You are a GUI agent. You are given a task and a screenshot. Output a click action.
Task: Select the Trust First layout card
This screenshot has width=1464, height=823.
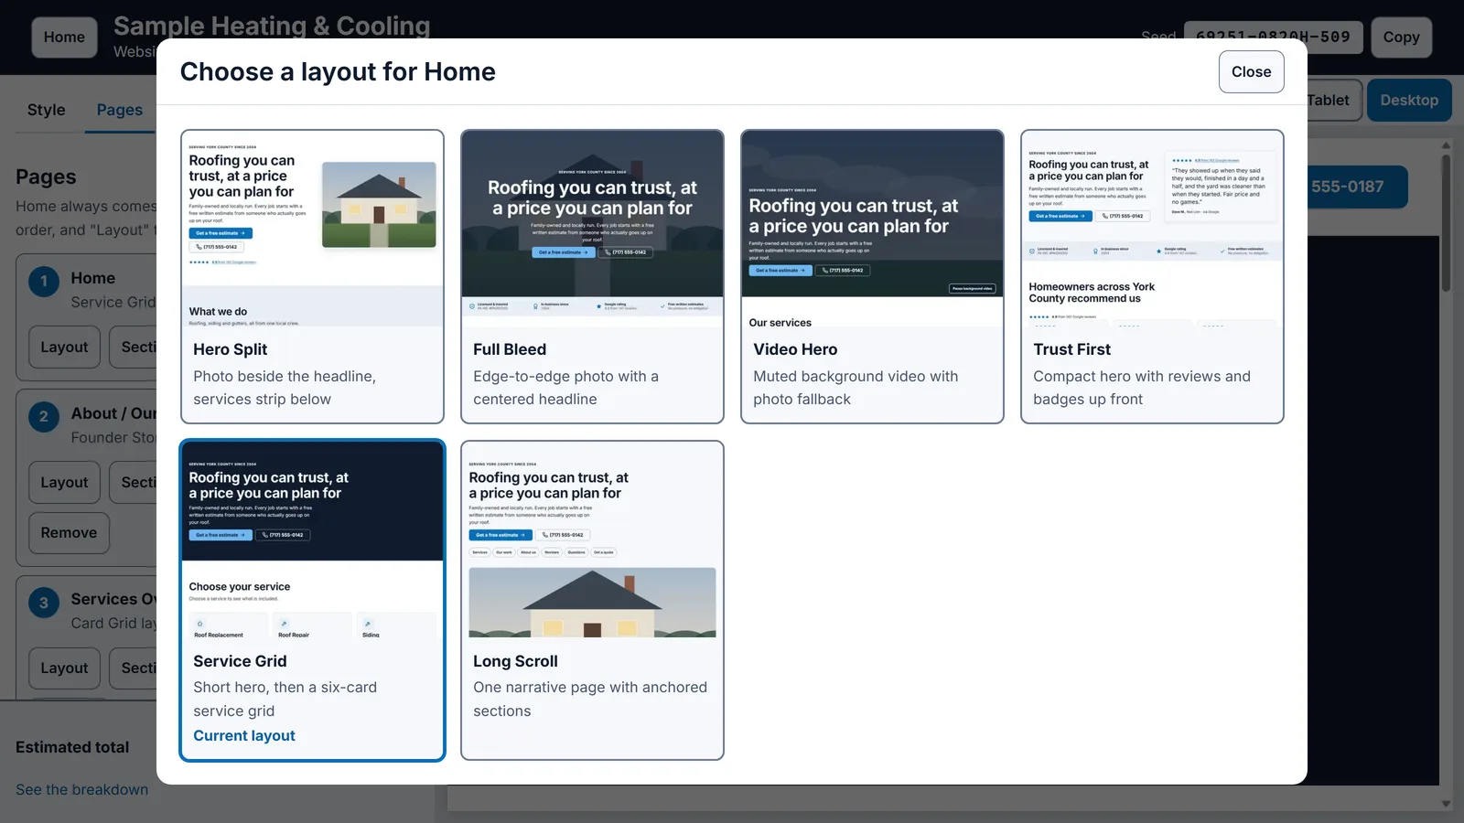[1152, 276]
